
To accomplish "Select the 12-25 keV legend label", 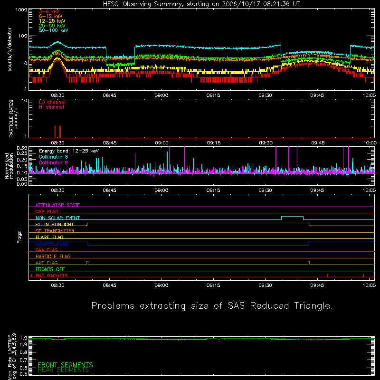I will (52, 21).
